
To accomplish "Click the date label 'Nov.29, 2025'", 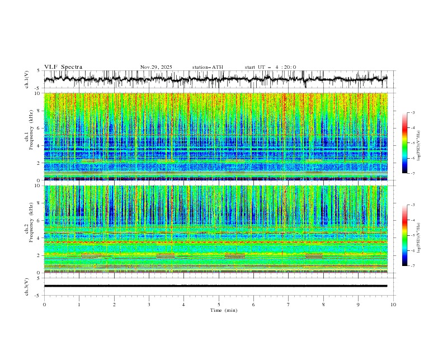I will tap(156, 67).
